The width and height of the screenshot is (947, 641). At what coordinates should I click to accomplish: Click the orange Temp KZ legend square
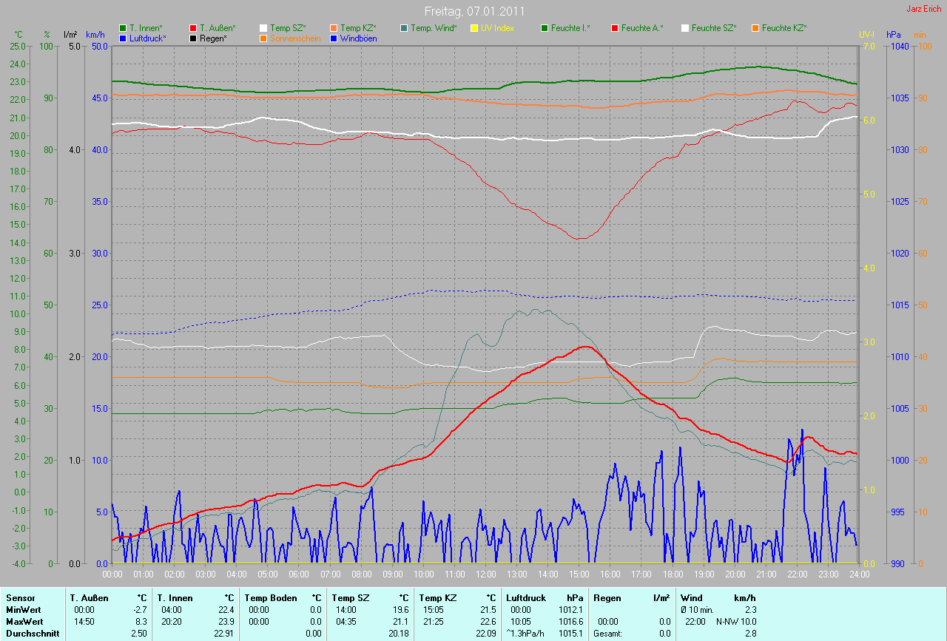(334, 28)
